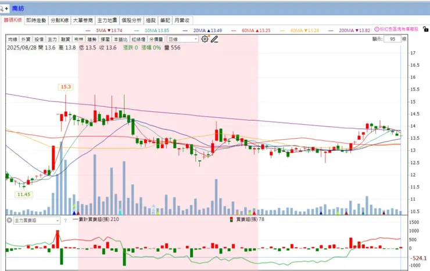Click the 南紡 stock name title

coord(18,9)
